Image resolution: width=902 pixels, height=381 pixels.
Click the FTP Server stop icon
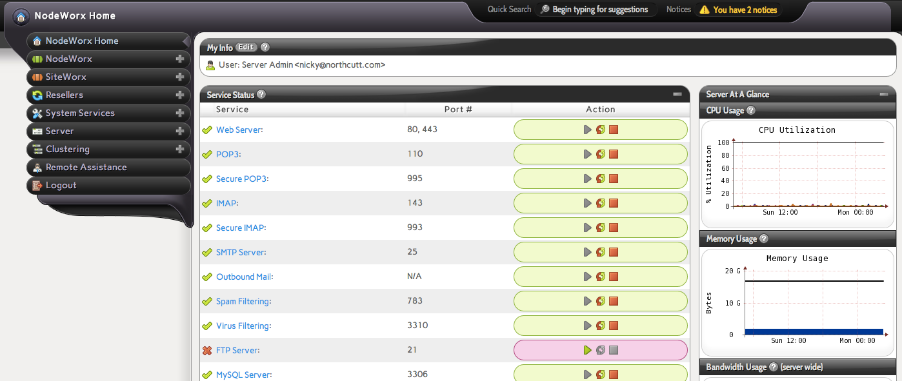click(614, 350)
